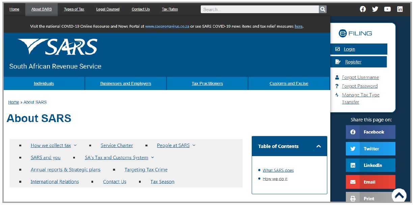This screenshot has width=414, height=205.
Task: Switch to Businesses and Employers tab
Action: click(x=126, y=83)
